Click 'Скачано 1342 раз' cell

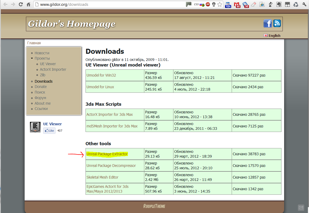[256, 189]
